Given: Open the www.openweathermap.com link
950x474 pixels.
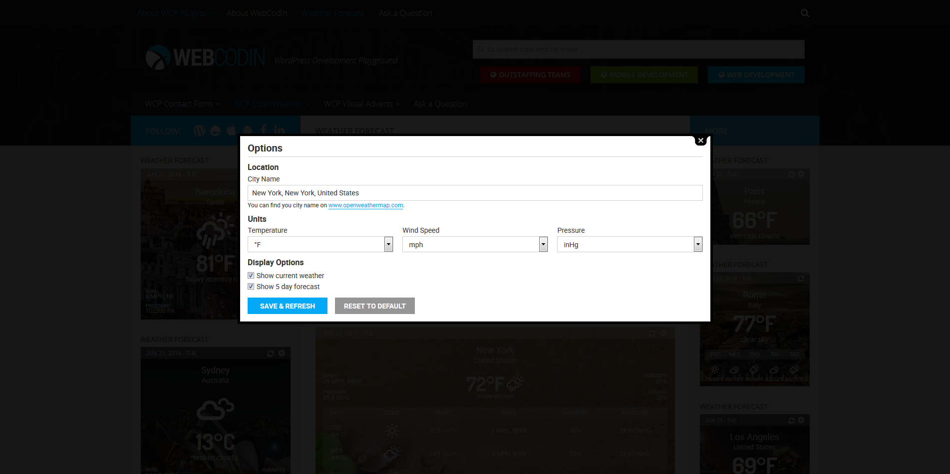Looking at the screenshot, I should click(365, 205).
